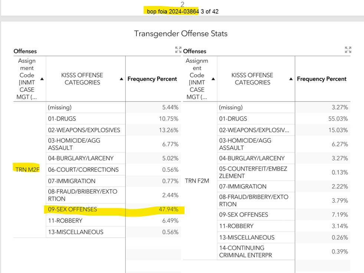This screenshot has height=273, width=364.
Task: Select the 0.13% frequency value
Action: [340, 172]
